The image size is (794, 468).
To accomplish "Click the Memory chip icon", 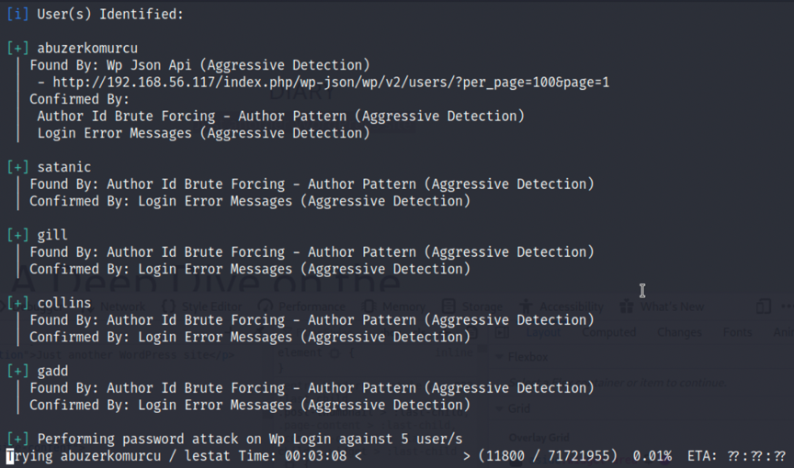I will (x=369, y=306).
